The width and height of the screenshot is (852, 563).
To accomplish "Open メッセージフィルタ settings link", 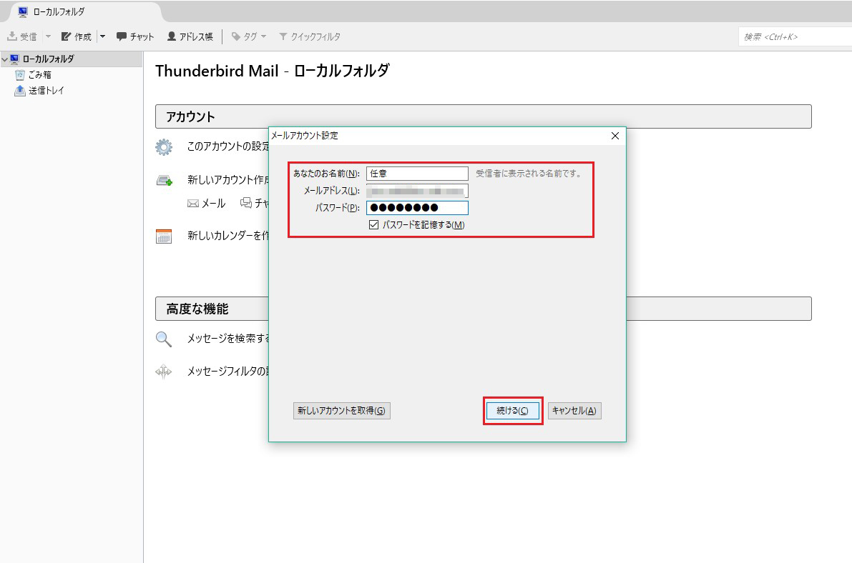I will pyautogui.click(x=228, y=372).
